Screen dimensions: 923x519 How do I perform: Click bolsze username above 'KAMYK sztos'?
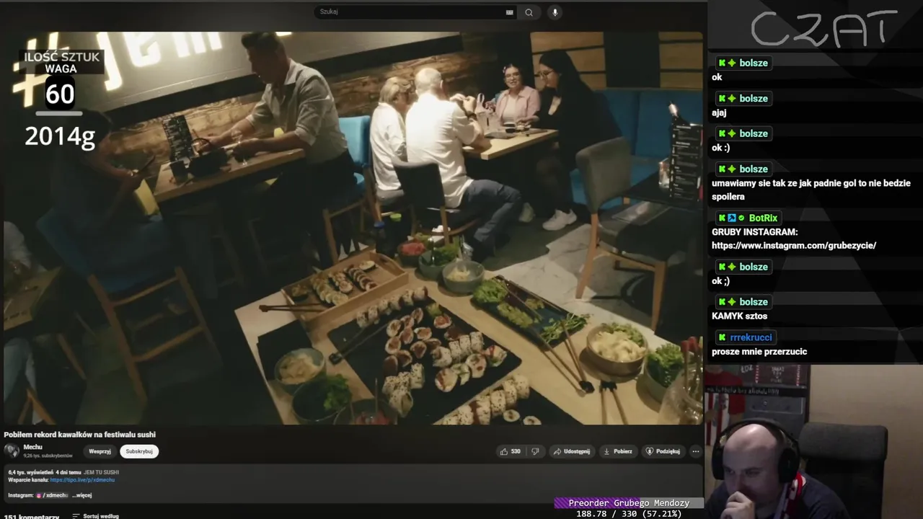coord(754,302)
